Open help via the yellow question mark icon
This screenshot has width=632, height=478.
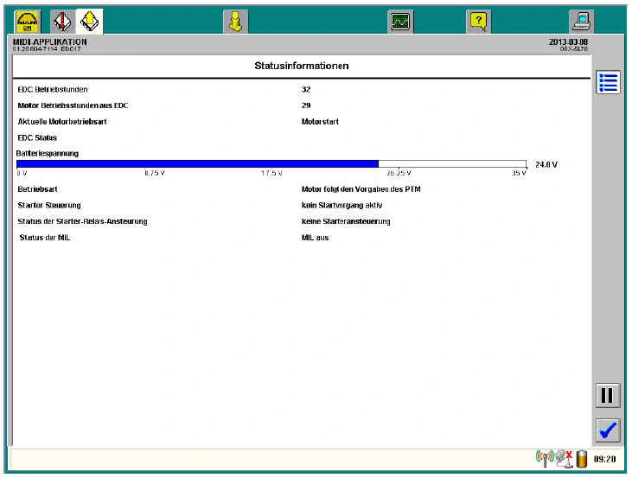tap(477, 21)
